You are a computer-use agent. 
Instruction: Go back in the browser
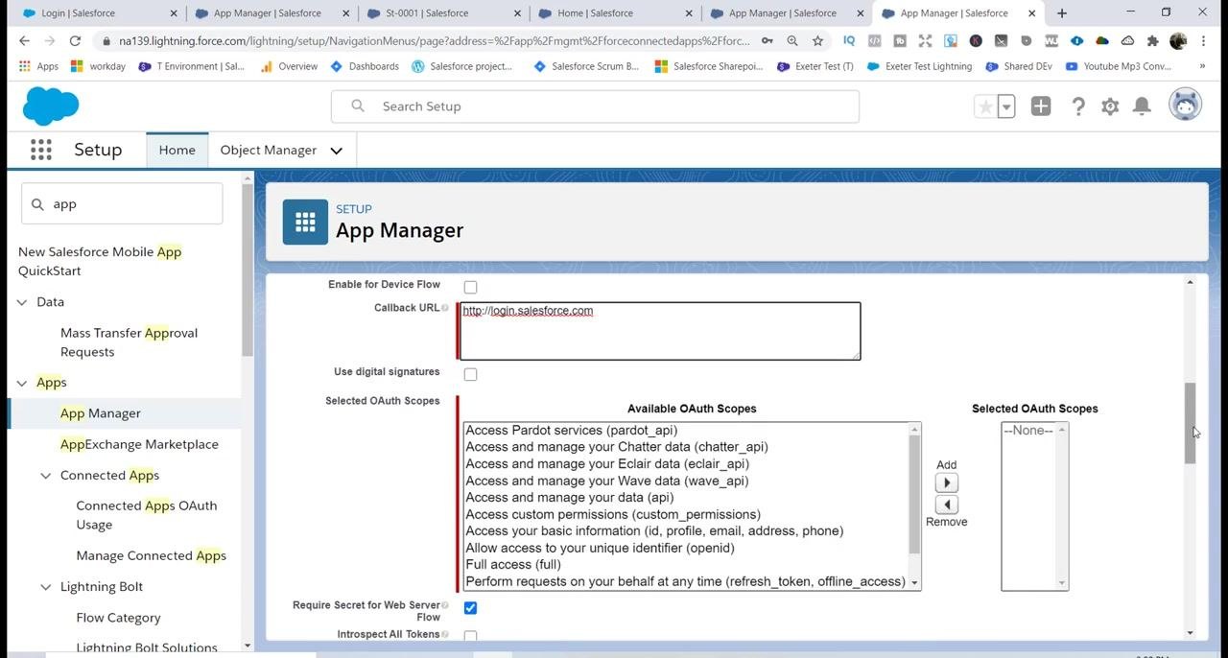(x=24, y=41)
